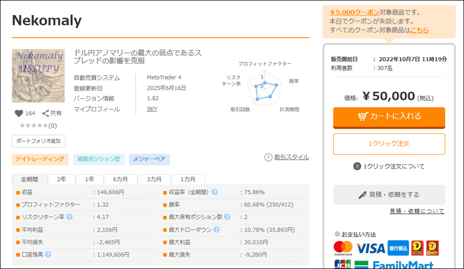The width and height of the screenshot is (464, 269).
Task: Open the SKY profile link
Action: click(x=152, y=109)
